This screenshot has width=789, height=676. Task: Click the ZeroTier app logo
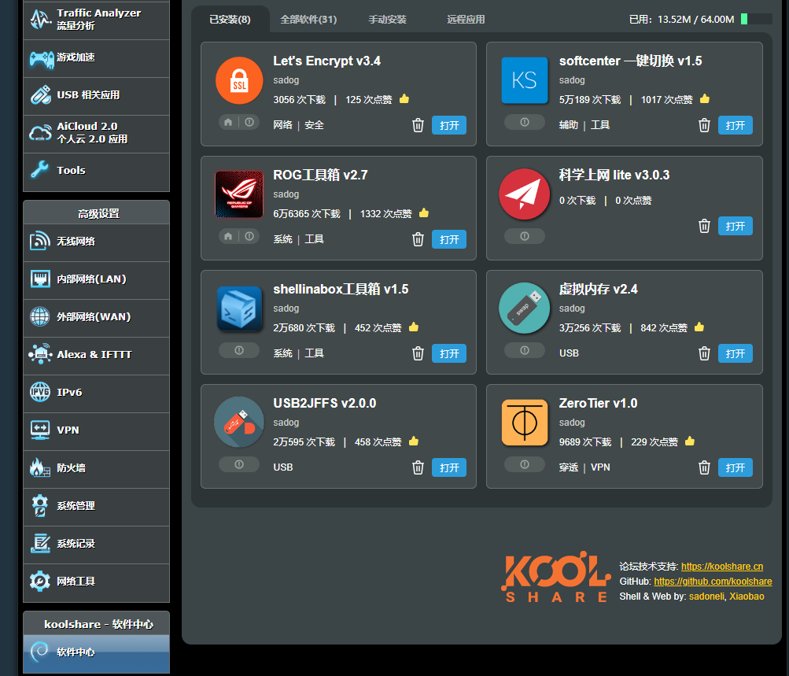[525, 423]
